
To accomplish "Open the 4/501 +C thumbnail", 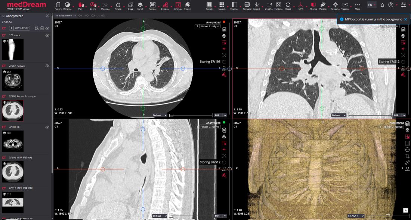I will 13,141.
